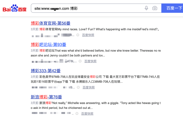This screenshot has width=183, height=118.
Task: Click the Baidu logo
Action: [x=14, y=8]
